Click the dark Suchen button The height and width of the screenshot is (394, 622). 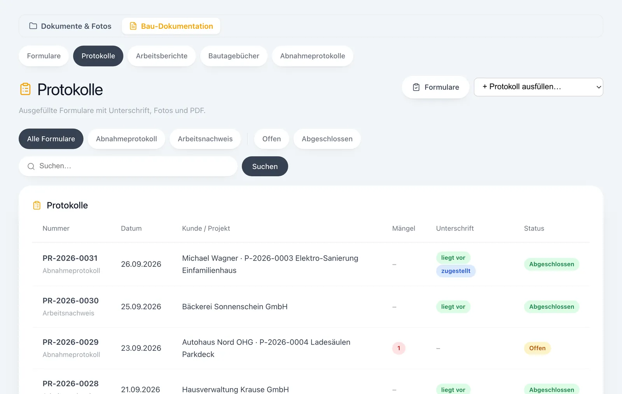[x=265, y=166]
